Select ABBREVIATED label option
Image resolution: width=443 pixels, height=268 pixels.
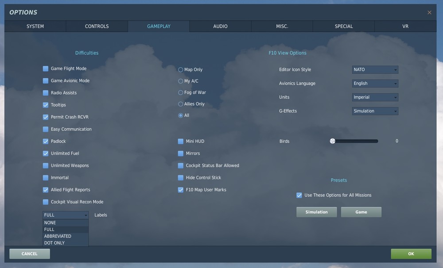[x=66, y=237]
